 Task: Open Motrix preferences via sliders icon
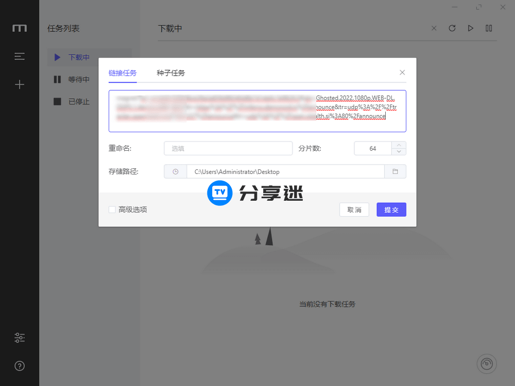(20, 338)
